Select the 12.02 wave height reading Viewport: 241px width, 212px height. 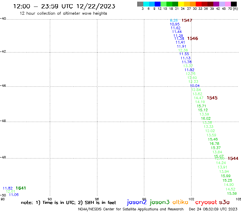click(x=210, y=131)
